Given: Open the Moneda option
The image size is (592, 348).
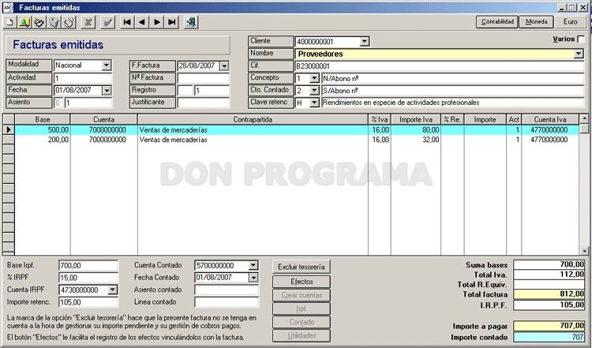Looking at the screenshot, I should click(x=536, y=22).
